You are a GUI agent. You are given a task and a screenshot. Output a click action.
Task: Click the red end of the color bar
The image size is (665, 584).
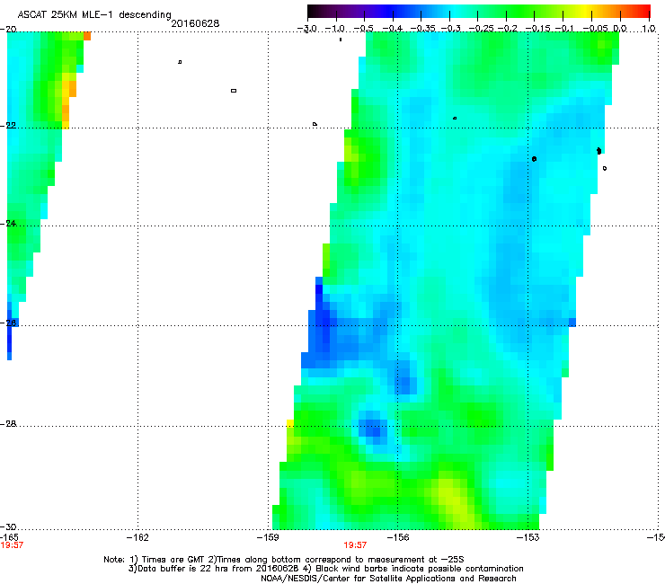coord(643,11)
